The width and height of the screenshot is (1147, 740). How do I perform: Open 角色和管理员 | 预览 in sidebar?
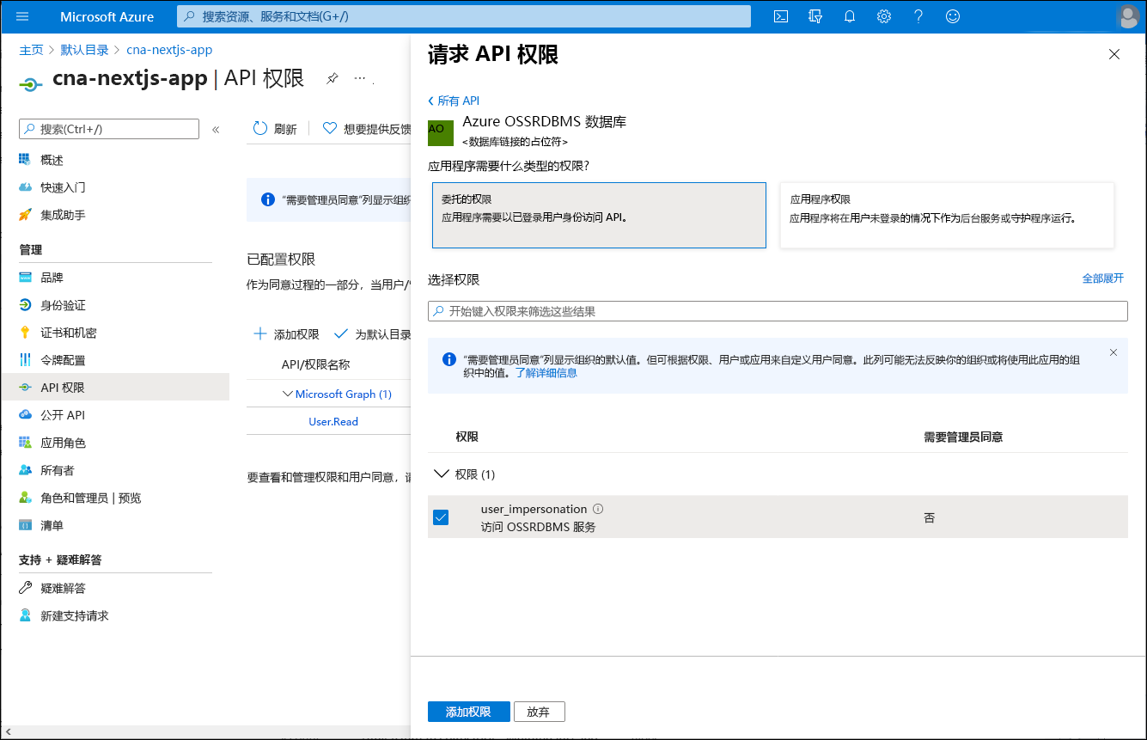tap(90, 498)
